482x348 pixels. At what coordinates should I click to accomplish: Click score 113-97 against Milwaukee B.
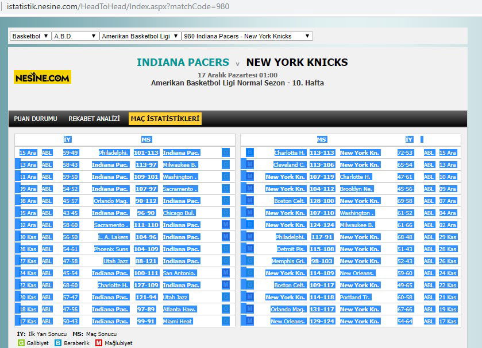tap(146, 165)
